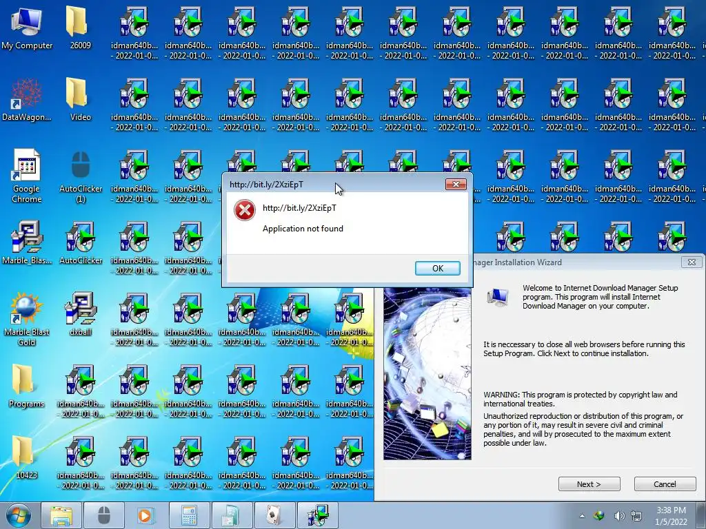706x529 pixels.
Task: Open the document window taskbar icon beside Calculator
Action: [232, 515]
